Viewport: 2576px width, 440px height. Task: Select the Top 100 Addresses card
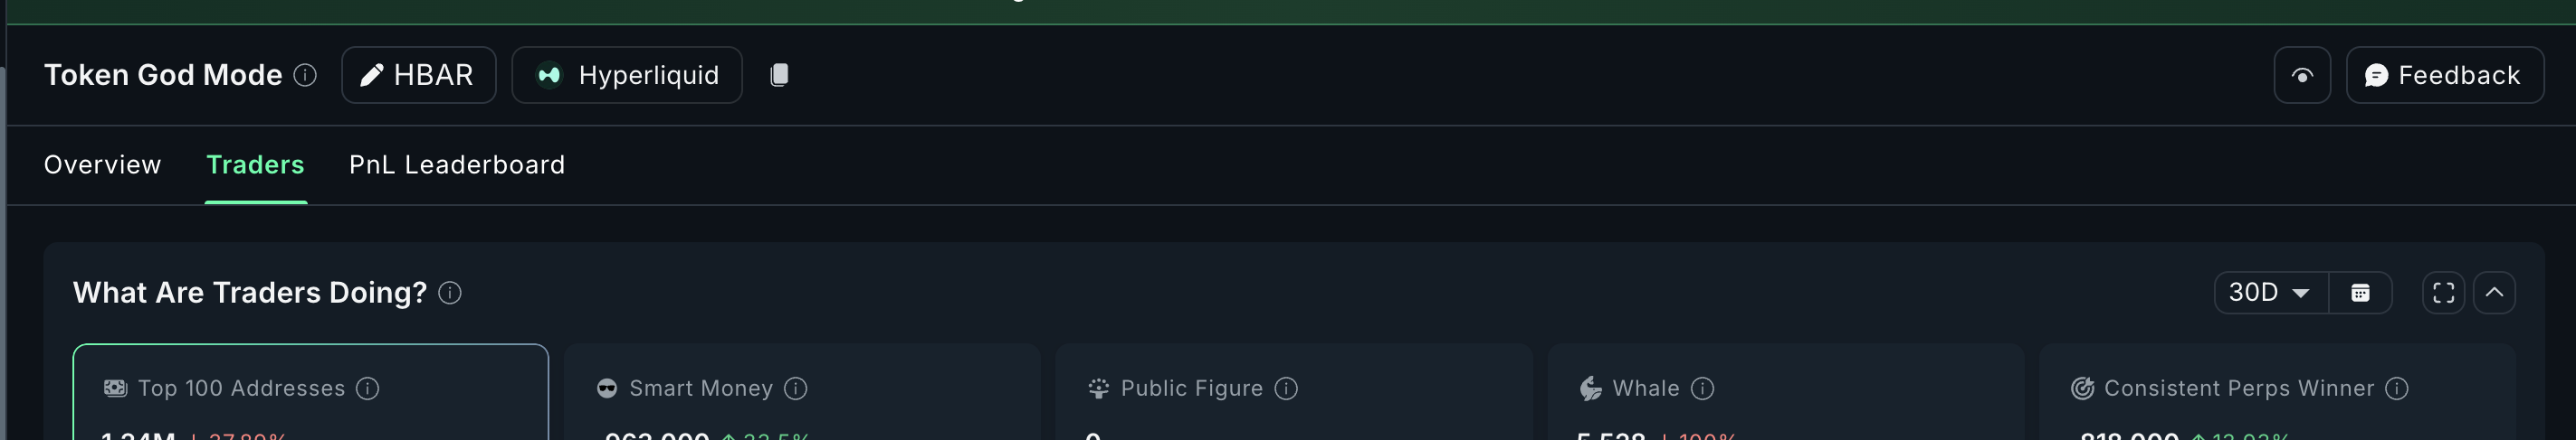[310, 399]
